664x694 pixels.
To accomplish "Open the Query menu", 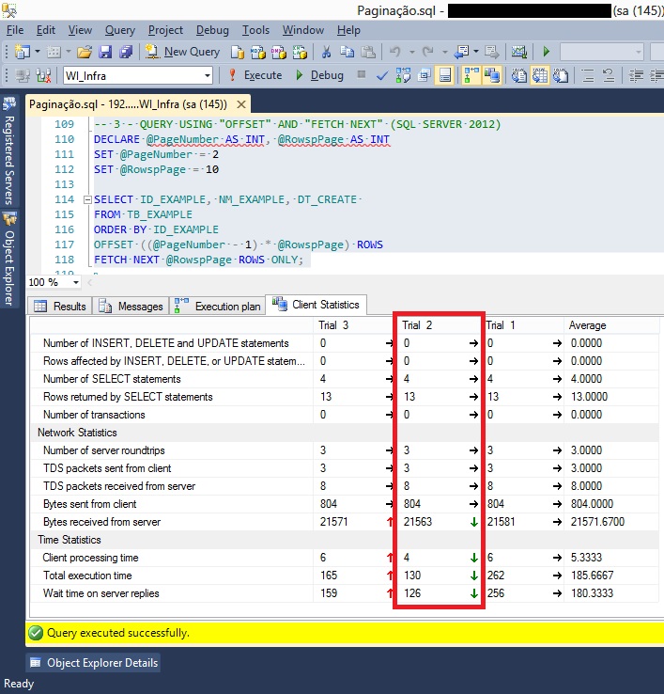I will click(120, 30).
